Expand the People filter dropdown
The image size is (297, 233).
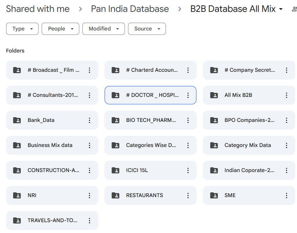[x=60, y=29]
